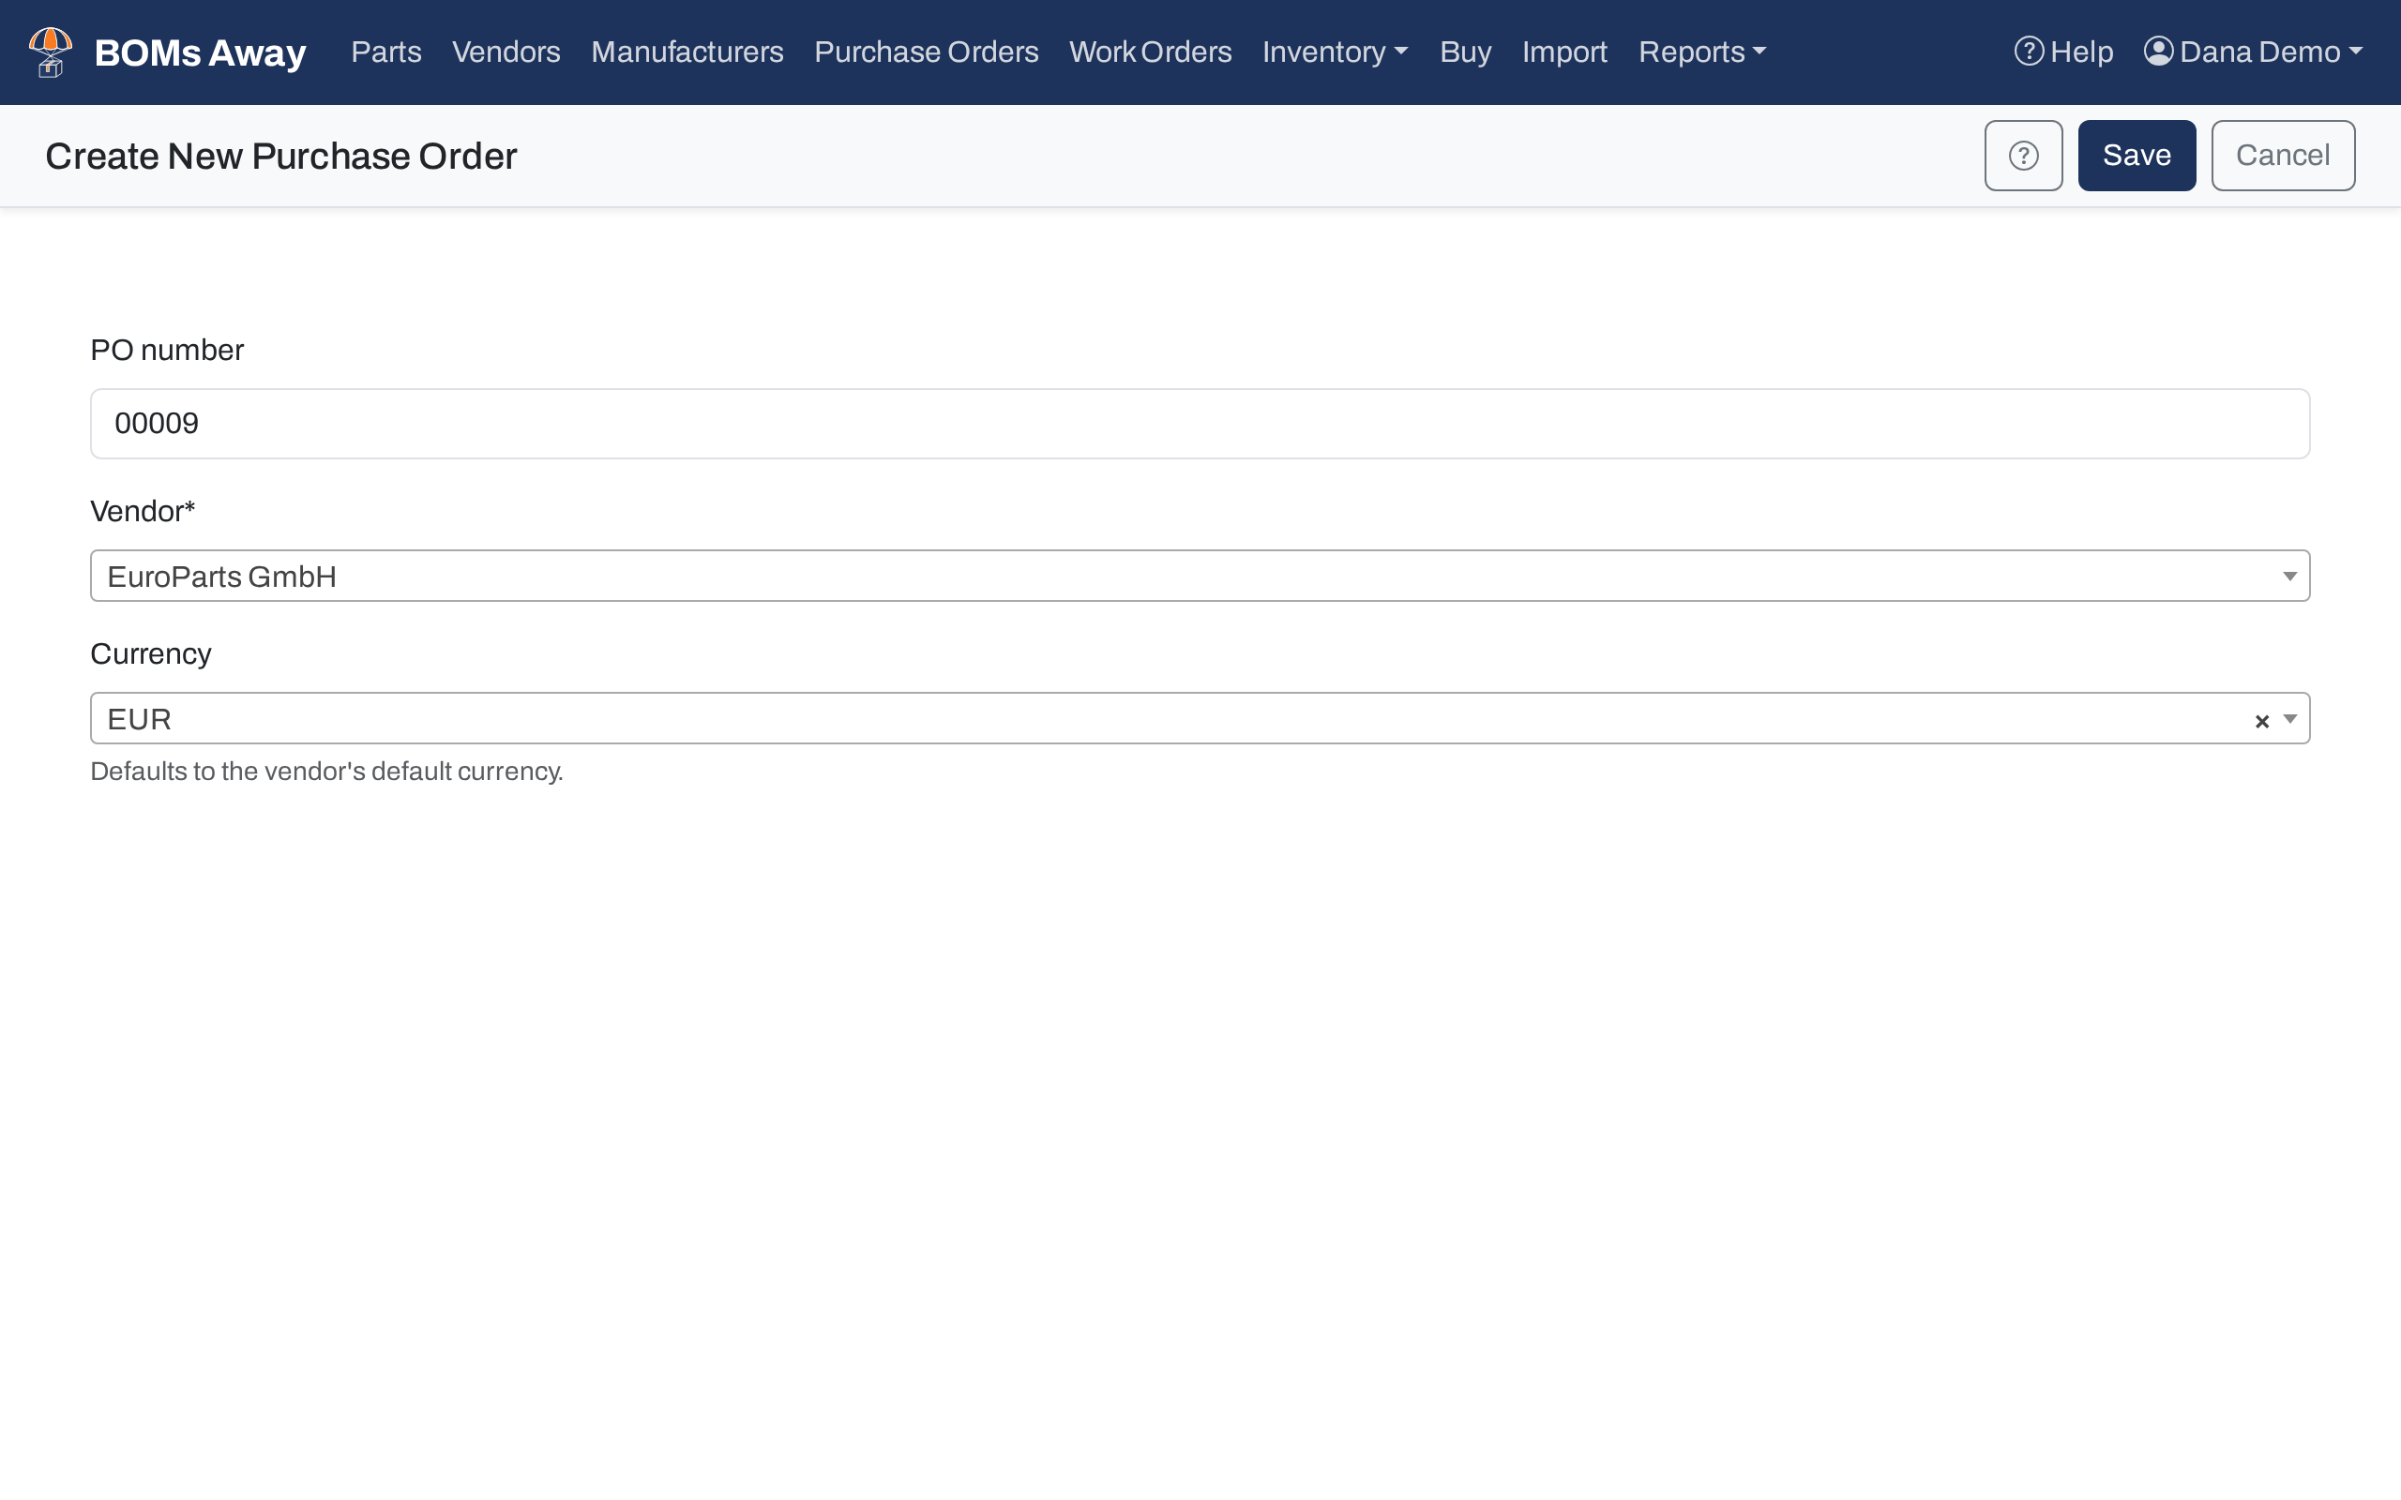Expand the Inventory menu

tap(1335, 52)
